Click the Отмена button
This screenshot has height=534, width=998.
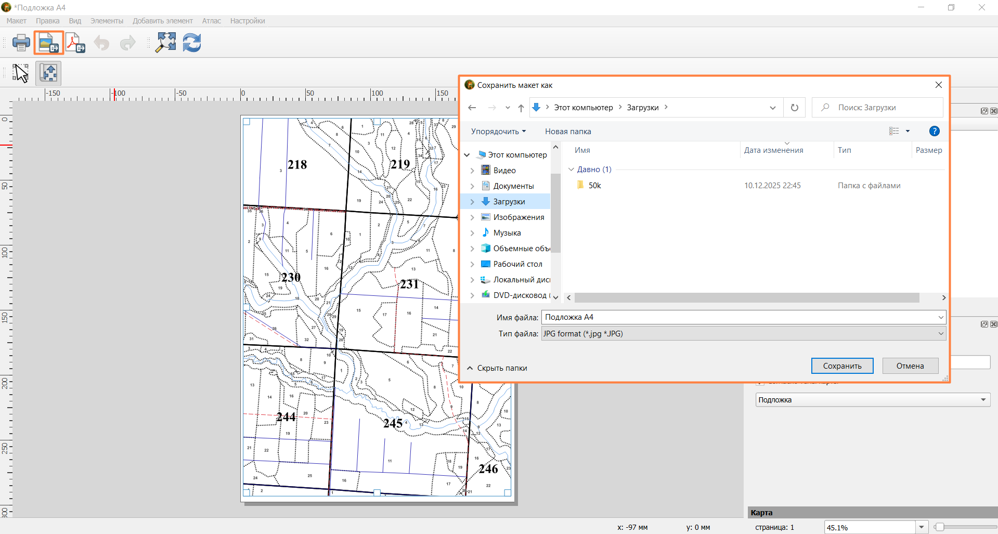click(x=910, y=366)
